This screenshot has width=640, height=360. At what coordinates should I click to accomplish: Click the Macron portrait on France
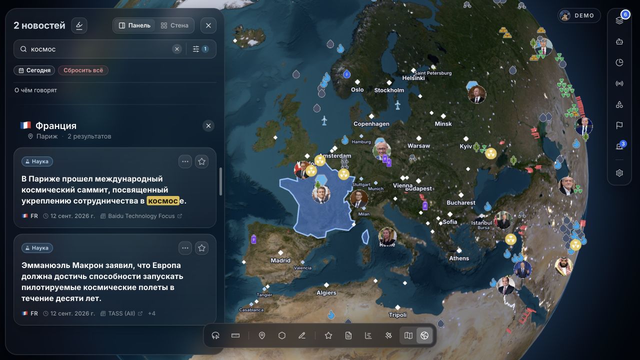pyautogui.click(x=321, y=194)
